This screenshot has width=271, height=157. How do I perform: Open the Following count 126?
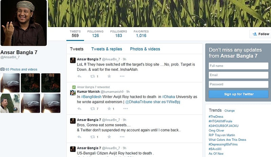tap(96, 34)
